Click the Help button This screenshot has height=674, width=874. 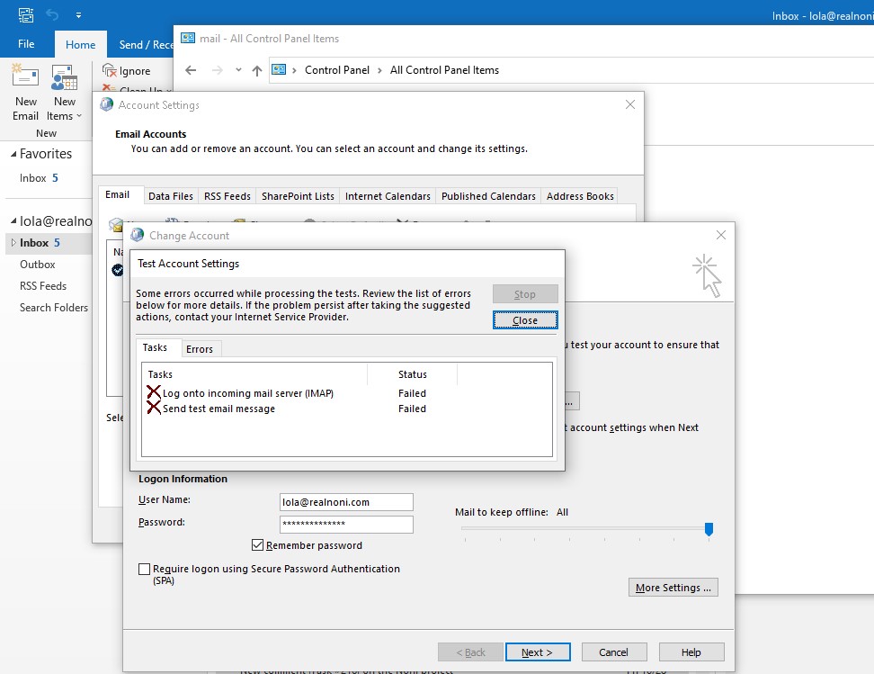tap(691, 652)
